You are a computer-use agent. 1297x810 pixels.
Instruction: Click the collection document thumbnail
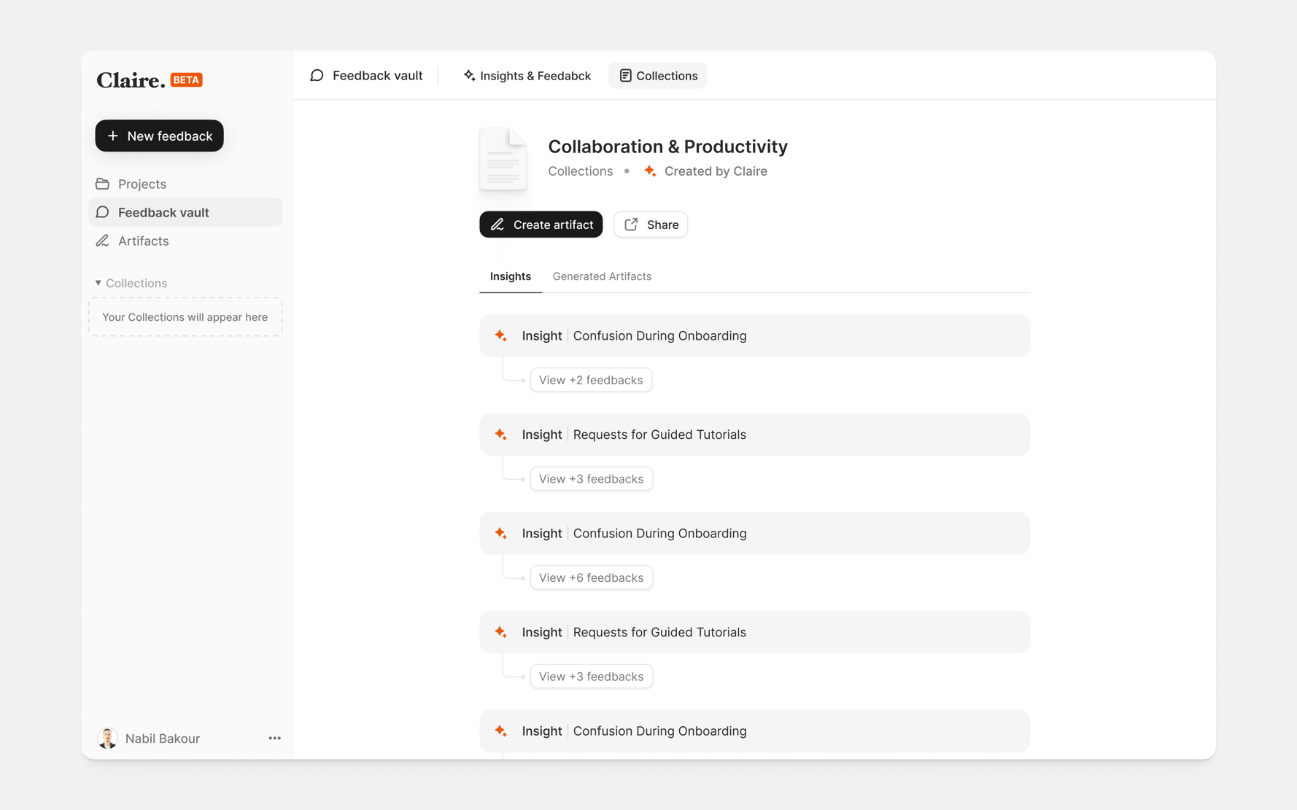click(x=503, y=159)
